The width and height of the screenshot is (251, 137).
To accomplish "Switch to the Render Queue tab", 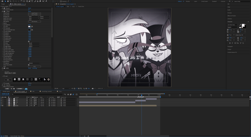I will pyautogui.click(x=6, y=91).
